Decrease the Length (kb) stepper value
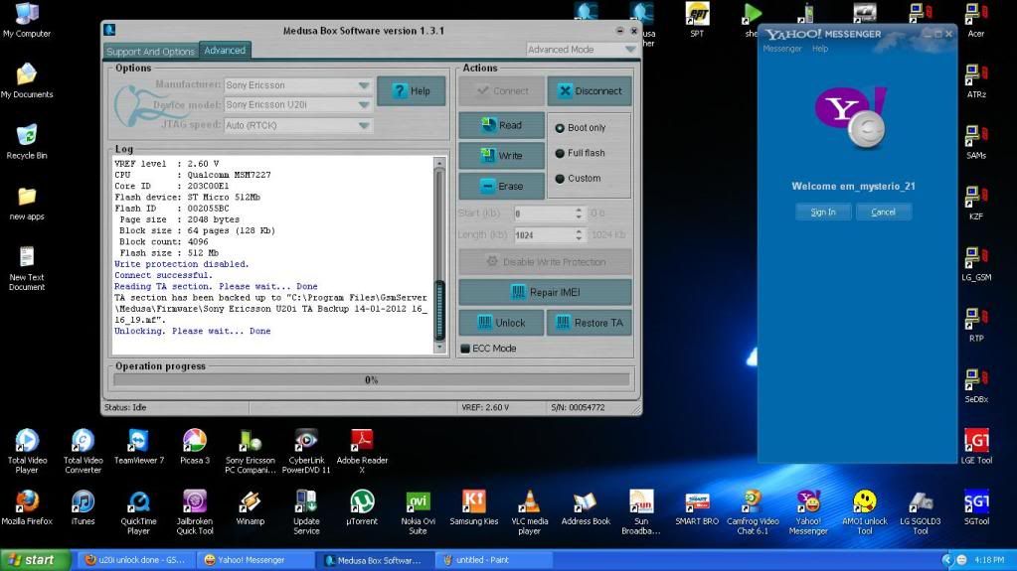The image size is (1017, 571). pos(579,238)
